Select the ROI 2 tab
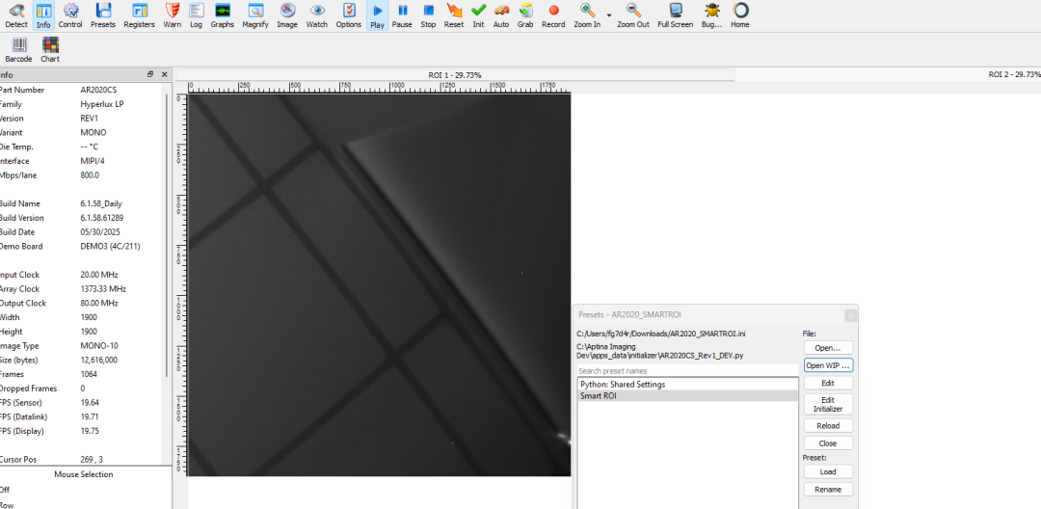 click(x=1014, y=75)
